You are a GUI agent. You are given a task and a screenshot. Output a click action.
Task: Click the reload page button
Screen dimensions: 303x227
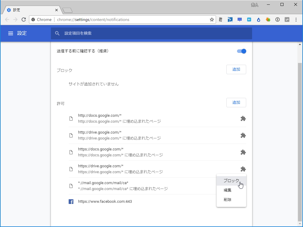[x=24, y=20]
